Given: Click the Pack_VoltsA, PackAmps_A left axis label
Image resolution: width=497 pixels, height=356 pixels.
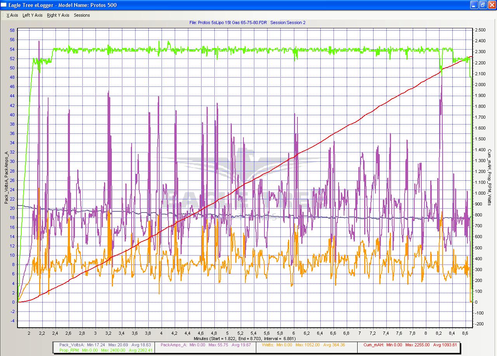Looking at the screenshot, I should click(6, 178).
